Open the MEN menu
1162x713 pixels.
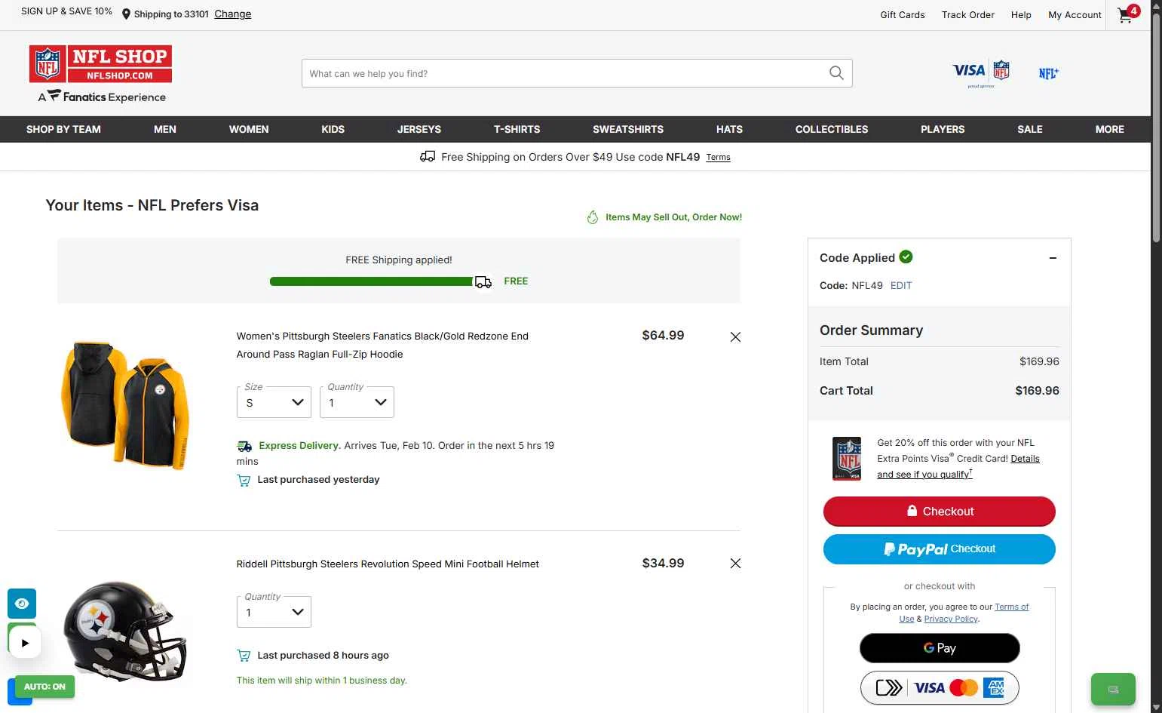(x=165, y=129)
